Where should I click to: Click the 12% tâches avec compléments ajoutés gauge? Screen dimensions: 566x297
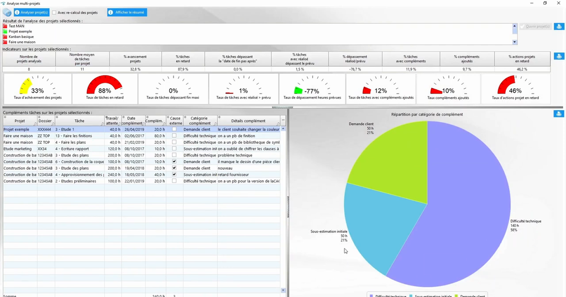click(x=381, y=89)
